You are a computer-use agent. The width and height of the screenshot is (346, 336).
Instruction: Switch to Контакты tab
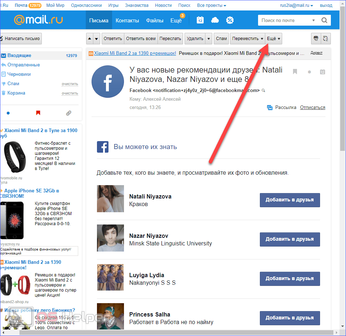tap(127, 20)
